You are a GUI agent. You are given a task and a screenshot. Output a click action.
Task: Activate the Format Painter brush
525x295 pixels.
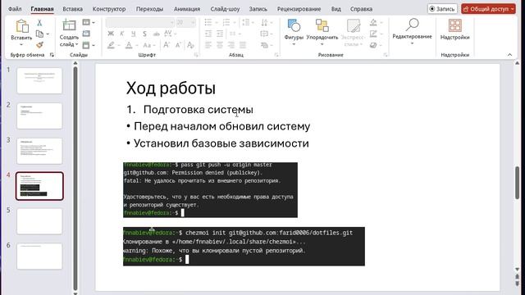coord(39,45)
